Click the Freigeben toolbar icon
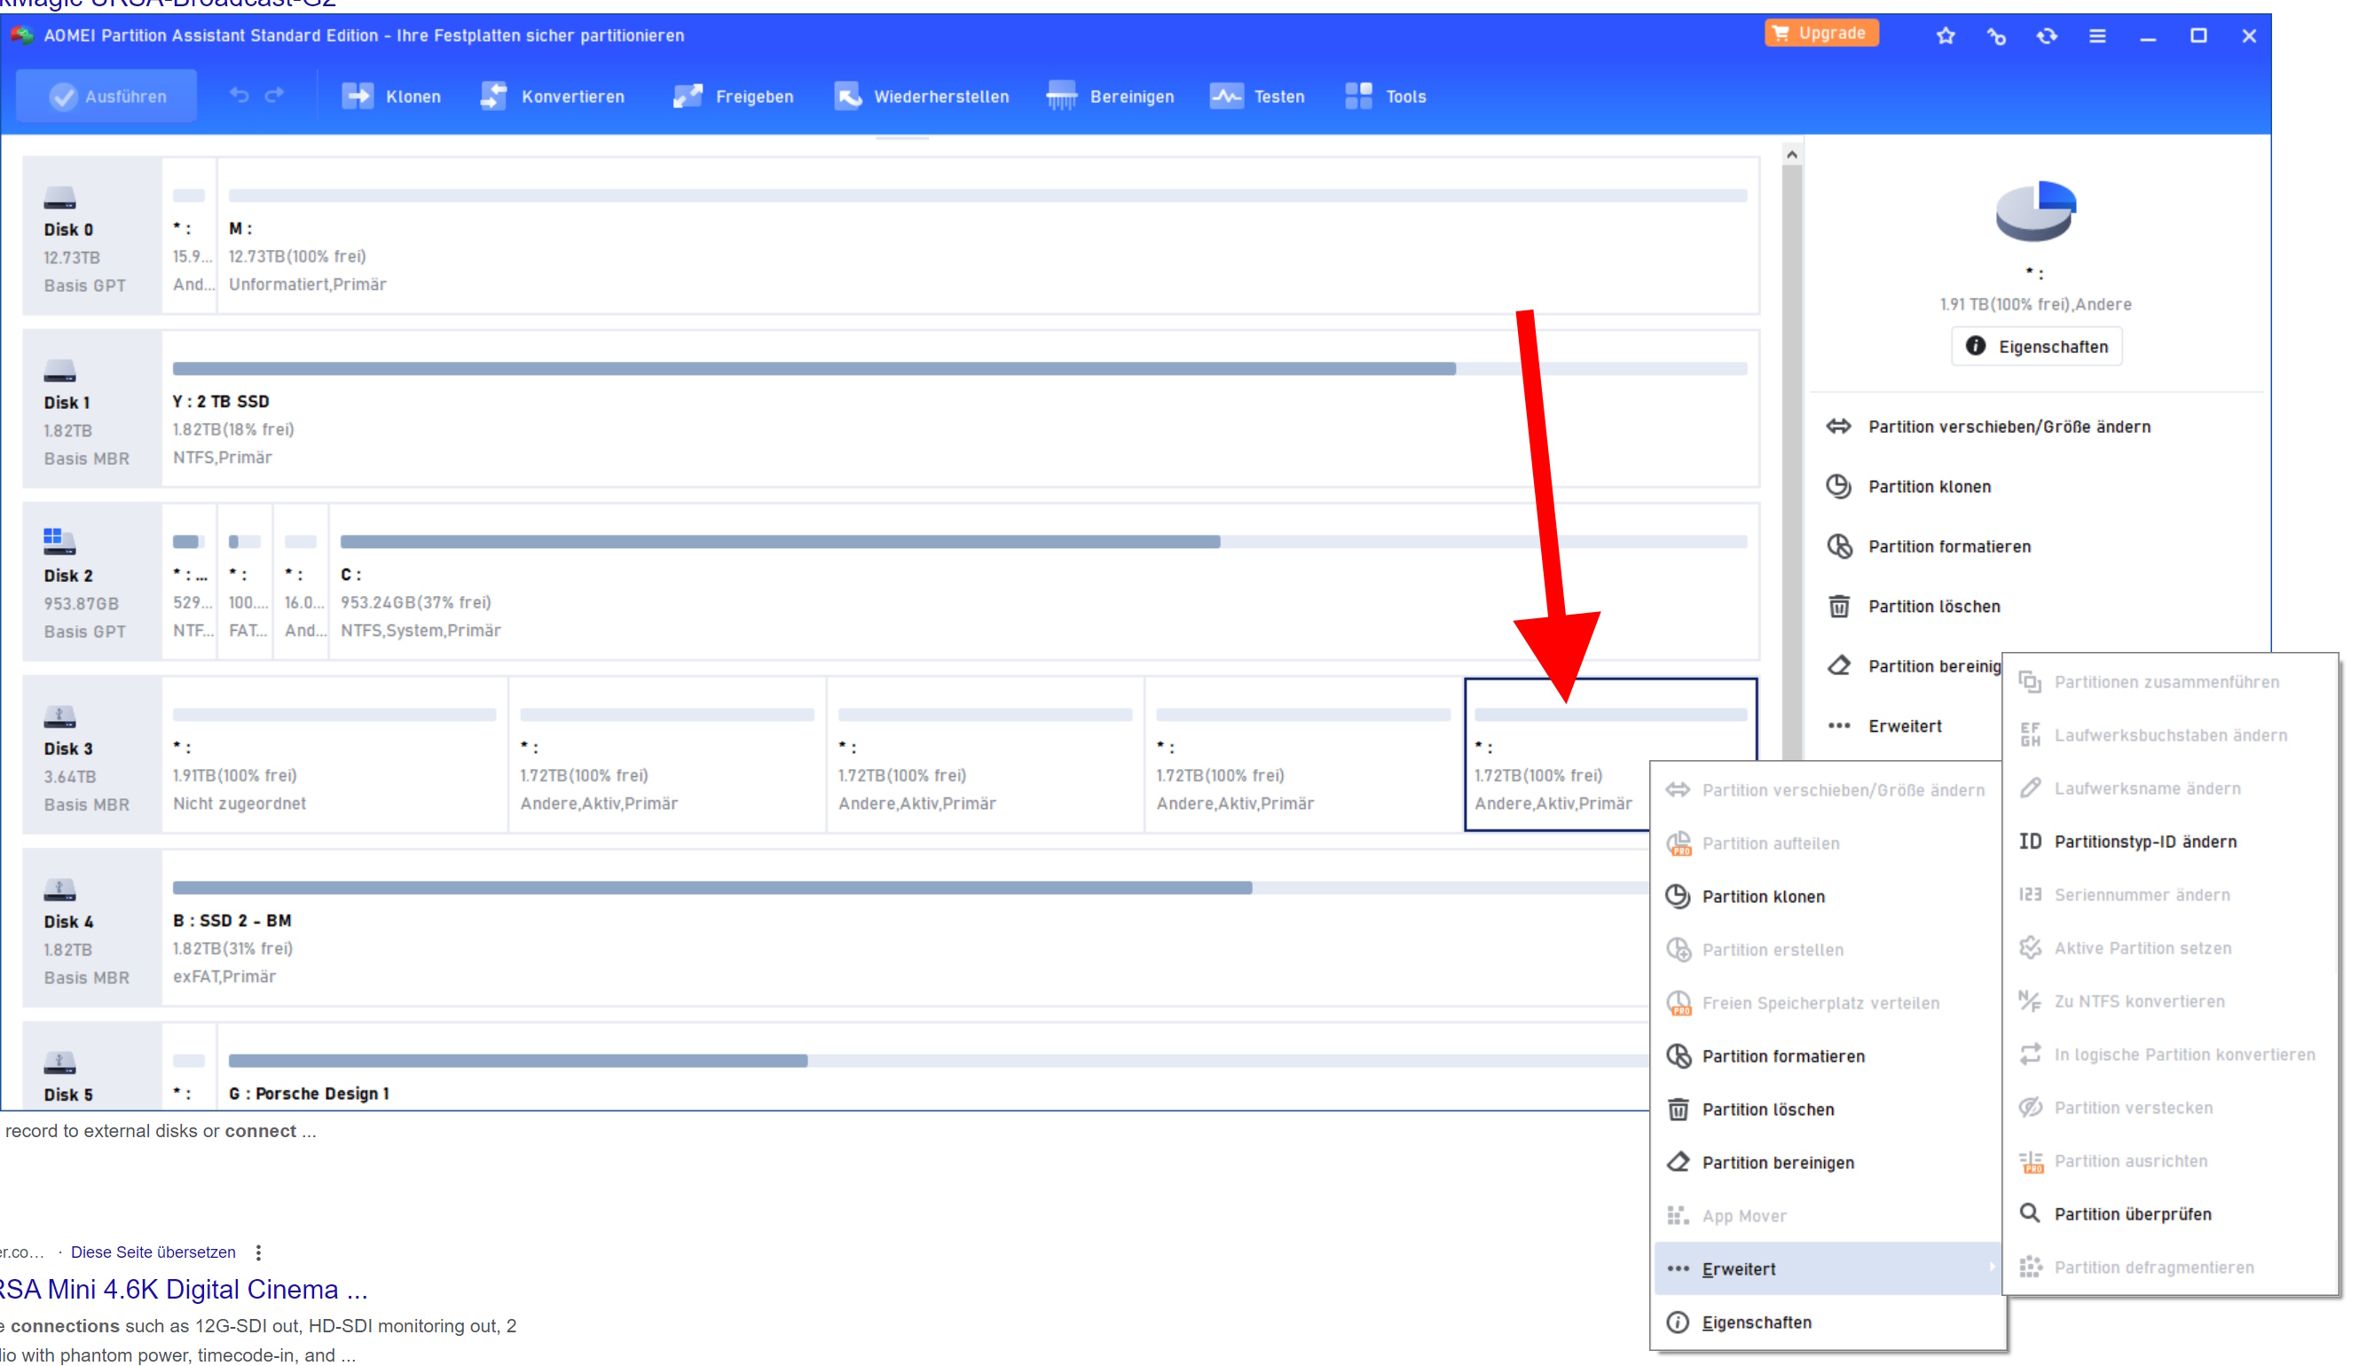 [x=688, y=97]
